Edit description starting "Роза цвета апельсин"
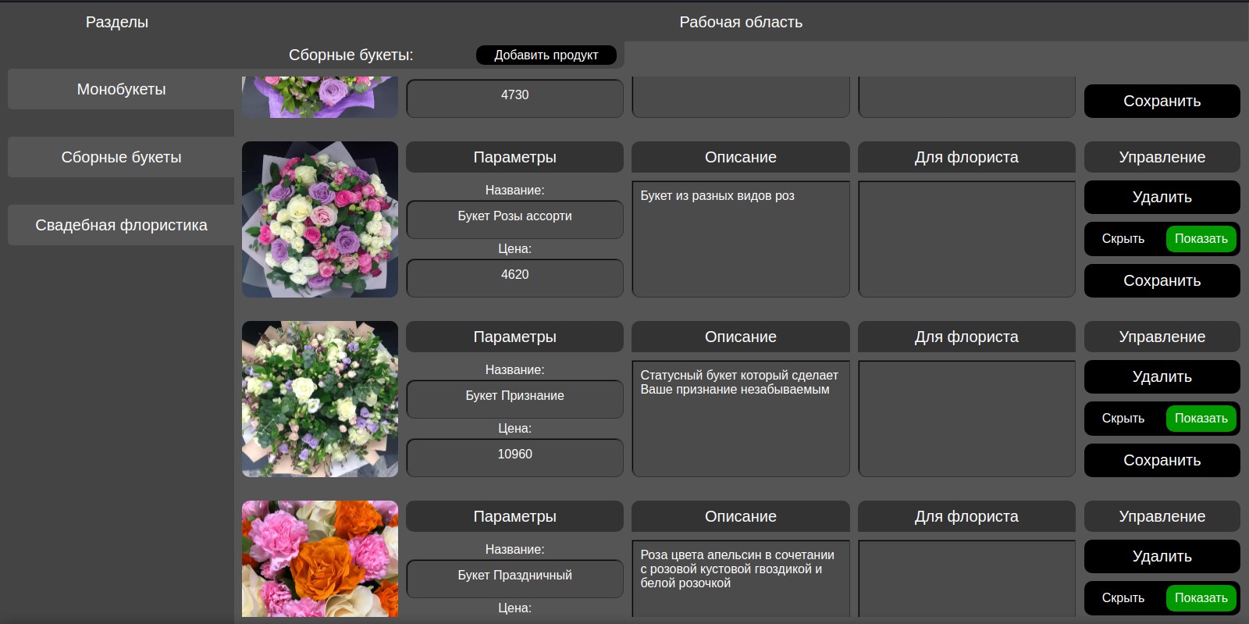1249x624 pixels. click(741, 579)
